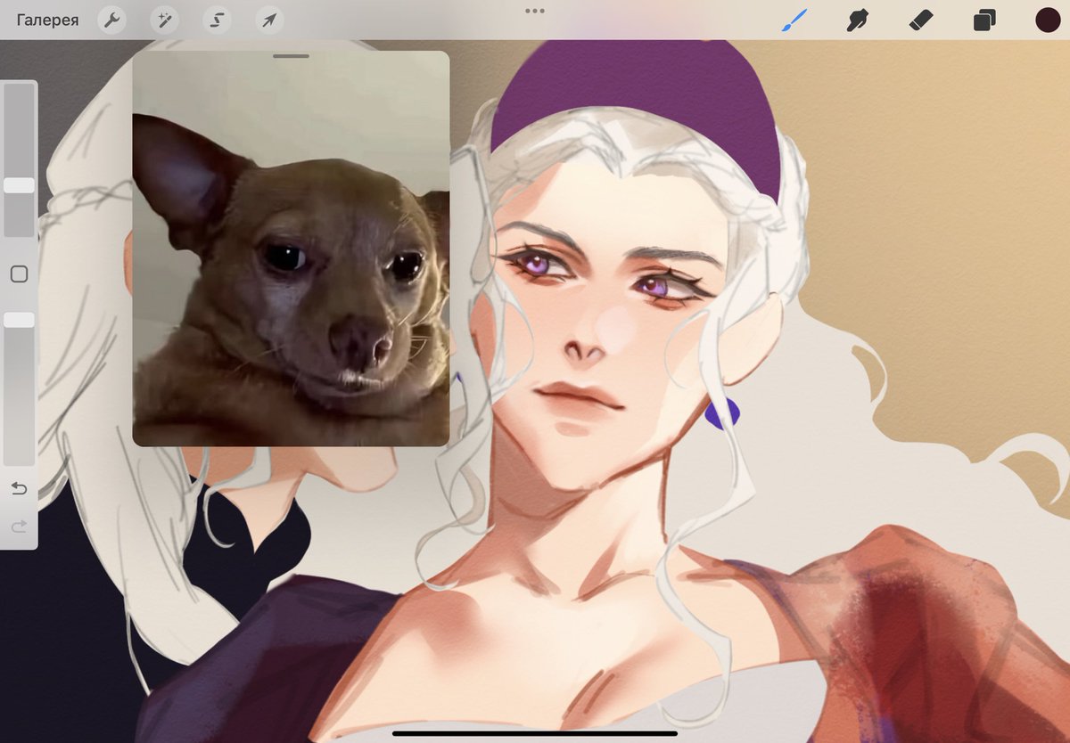Image resolution: width=1070 pixels, height=743 pixels.
Task: Tap the three-dot multitasking menu
Action: 535,11
